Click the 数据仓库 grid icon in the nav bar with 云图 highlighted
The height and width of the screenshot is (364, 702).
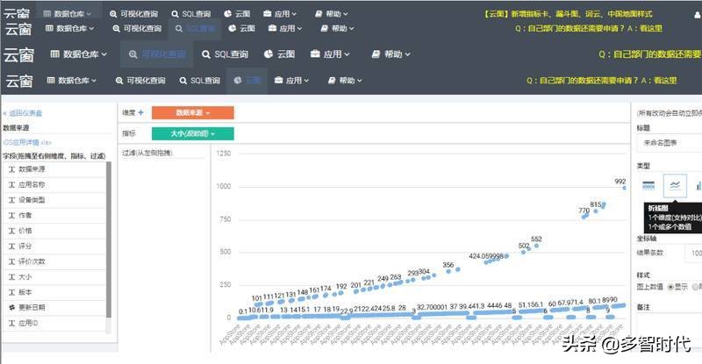click(x=51, y=81)
